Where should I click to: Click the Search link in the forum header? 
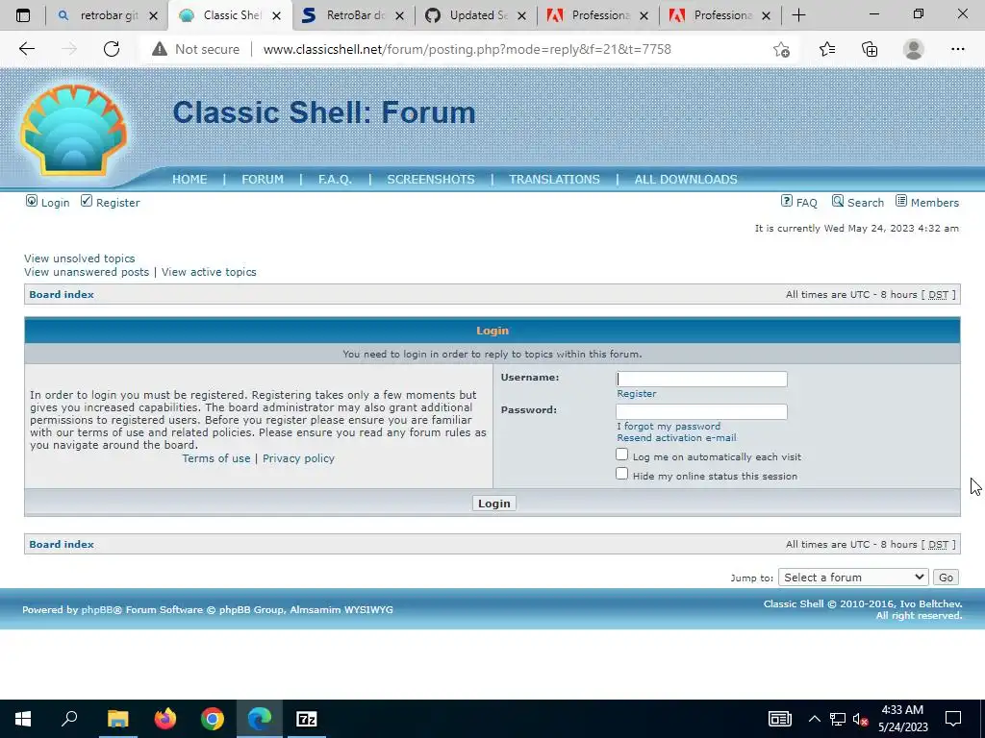coord(857,202)
